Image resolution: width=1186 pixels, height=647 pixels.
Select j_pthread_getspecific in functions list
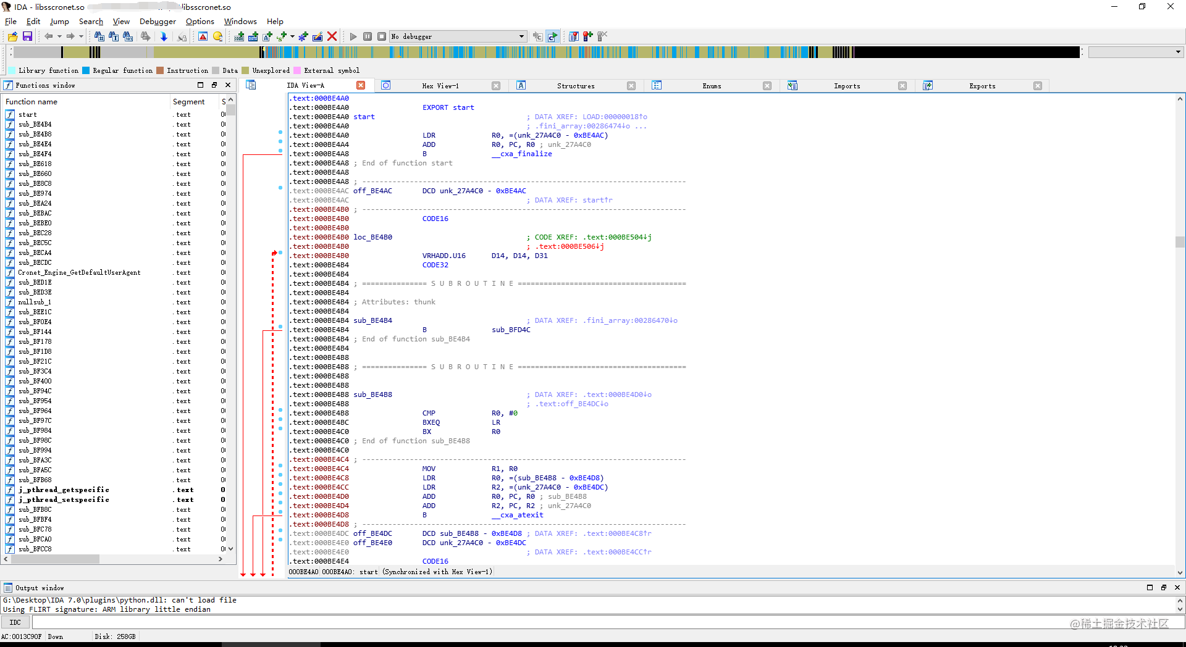point(64,490)
